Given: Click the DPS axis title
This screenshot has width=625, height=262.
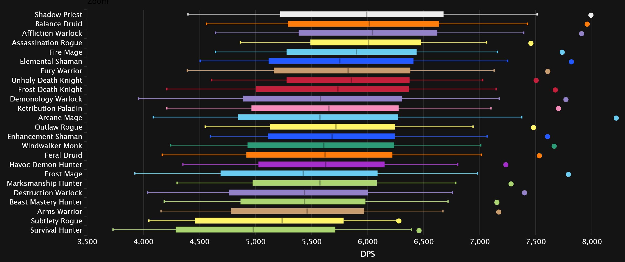Looking at the screenshot, I should (367, 254).
